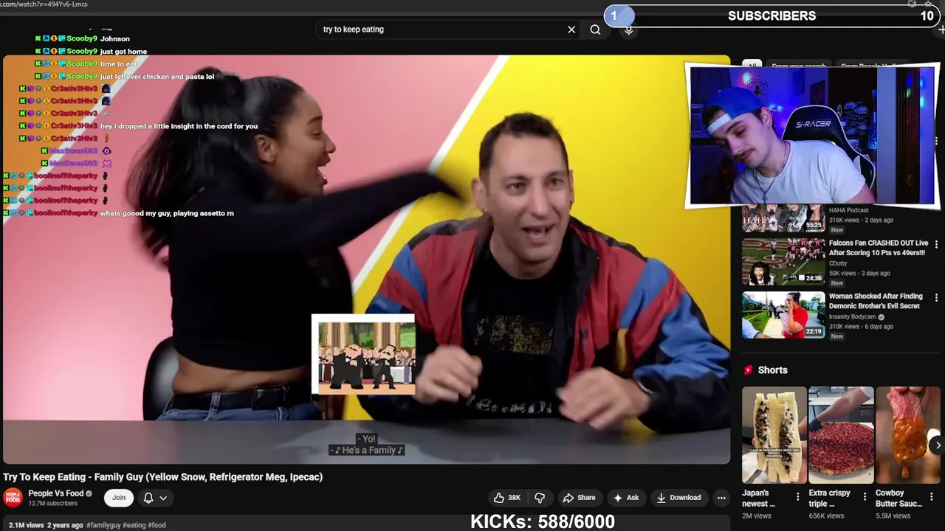The image size is (945, 531).
Task: Click the Family Guy picture-in-picture clip in the video
Action: (363, 355)
